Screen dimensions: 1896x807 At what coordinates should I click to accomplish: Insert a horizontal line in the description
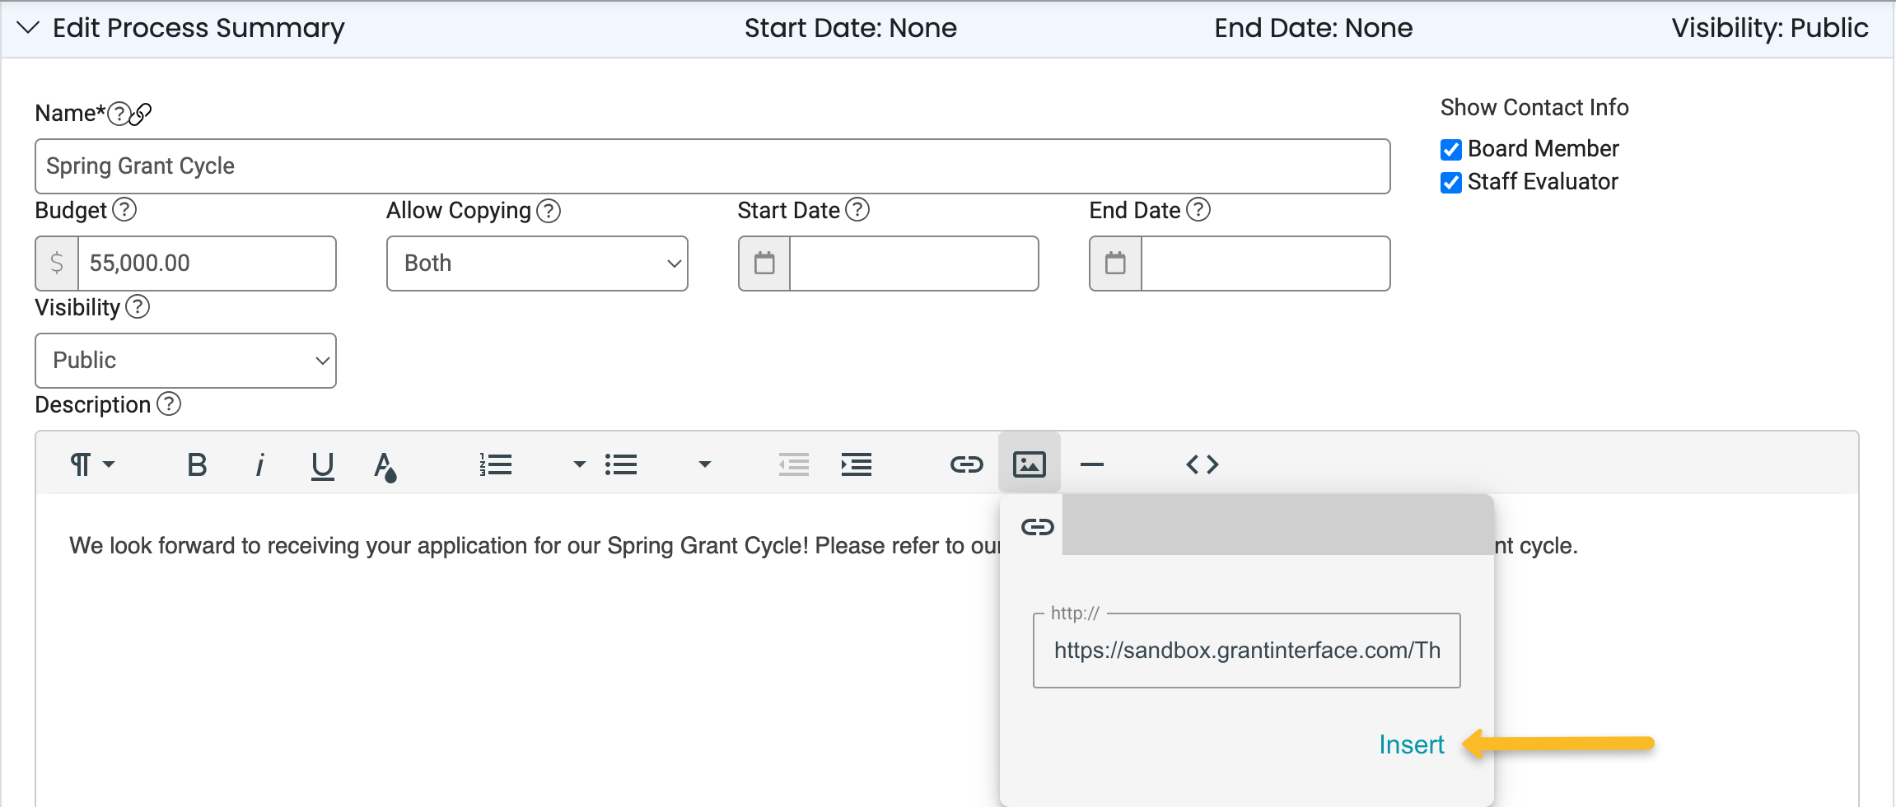[1092, 464]
